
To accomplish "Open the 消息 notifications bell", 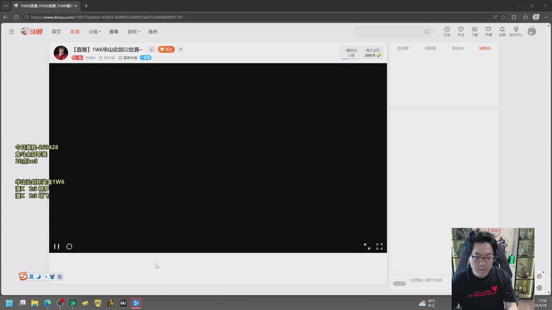I will click(502, 31).
